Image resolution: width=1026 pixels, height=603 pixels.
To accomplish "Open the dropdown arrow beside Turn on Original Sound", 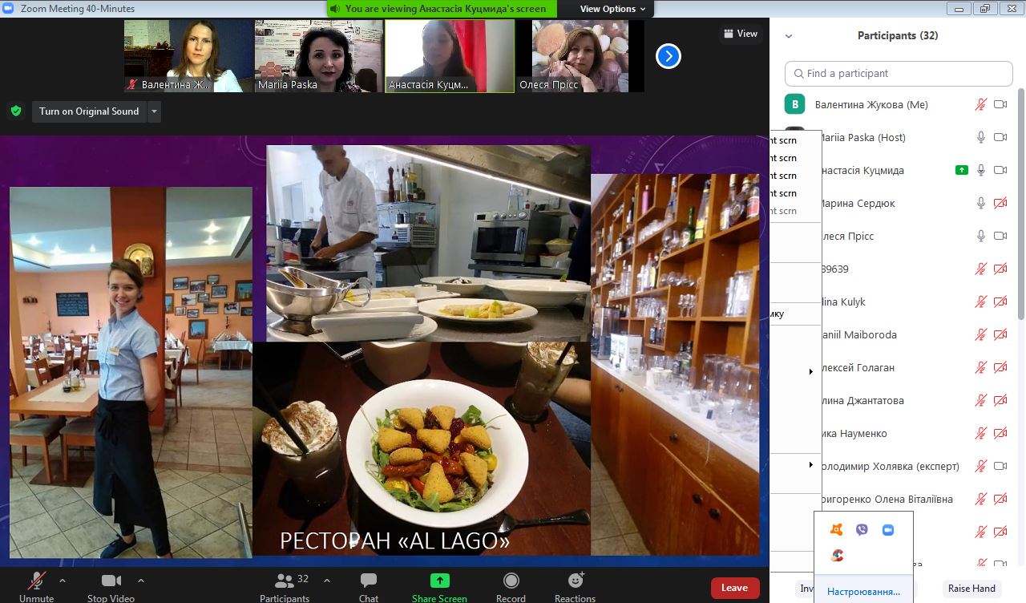I will coord(154,111).
